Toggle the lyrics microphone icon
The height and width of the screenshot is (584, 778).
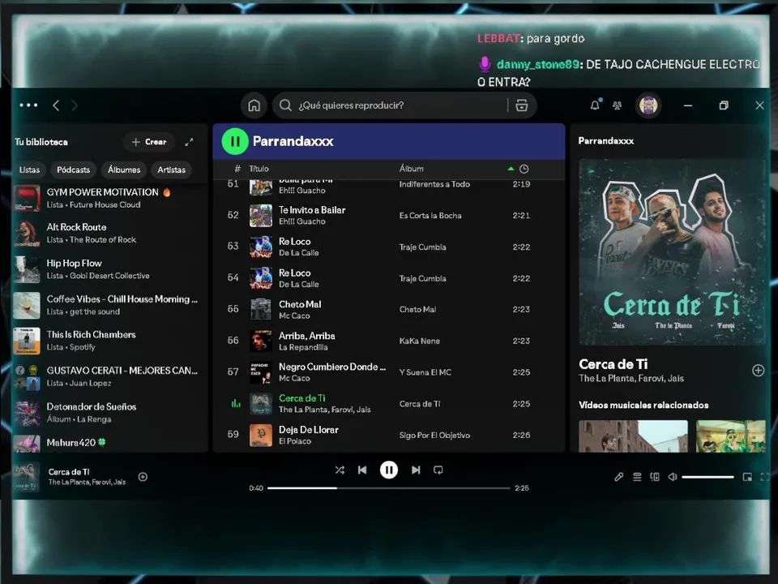tap(618, 477)
